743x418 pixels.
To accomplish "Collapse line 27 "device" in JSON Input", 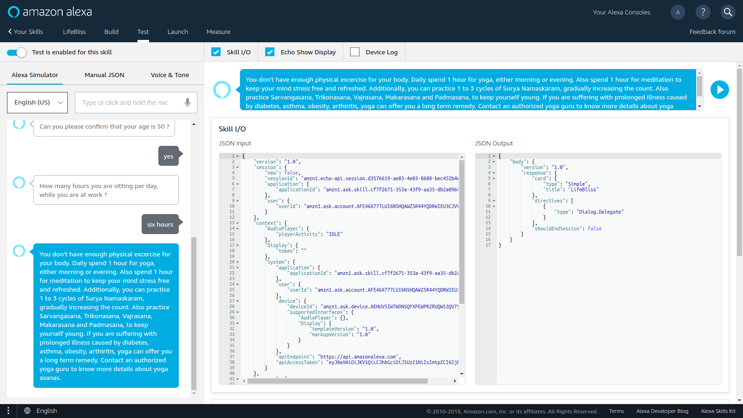I will coord(238,301).
